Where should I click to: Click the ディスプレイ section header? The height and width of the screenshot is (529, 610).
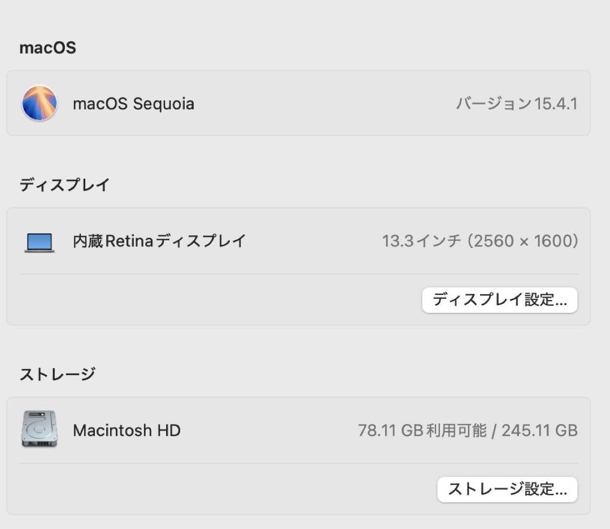point(64,184)
